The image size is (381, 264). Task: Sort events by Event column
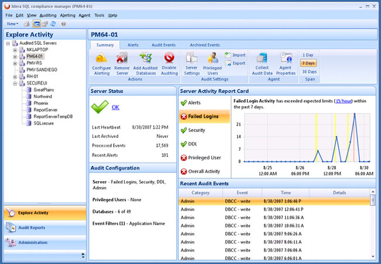pos(242,192)
